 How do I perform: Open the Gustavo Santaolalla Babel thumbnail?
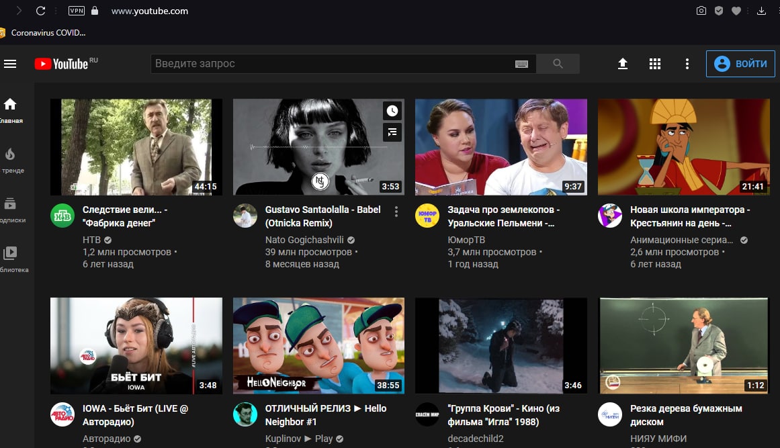point(318,146)
